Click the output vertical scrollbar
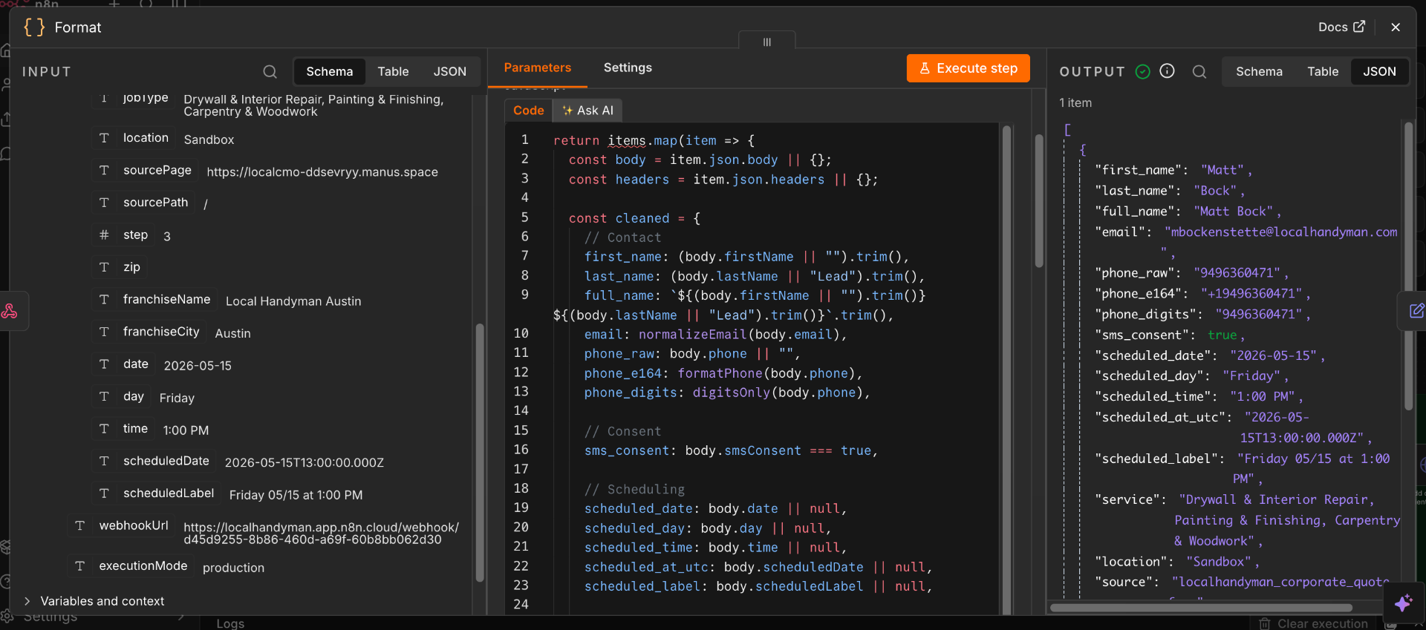 click(x=1409, y=266)
